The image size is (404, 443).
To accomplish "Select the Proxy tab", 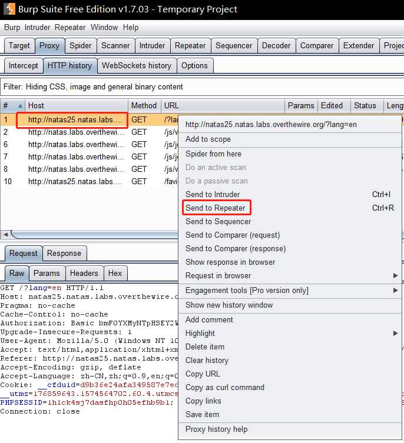I will click(x=49, y=46).
